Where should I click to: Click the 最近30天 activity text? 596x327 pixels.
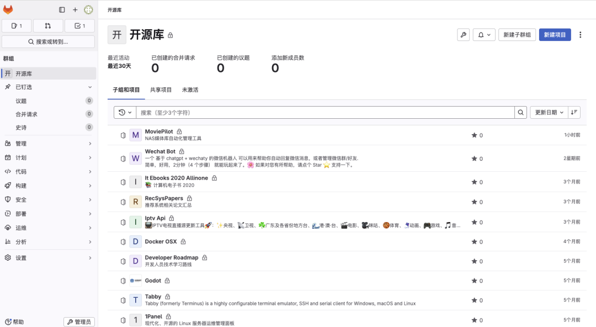119,66
